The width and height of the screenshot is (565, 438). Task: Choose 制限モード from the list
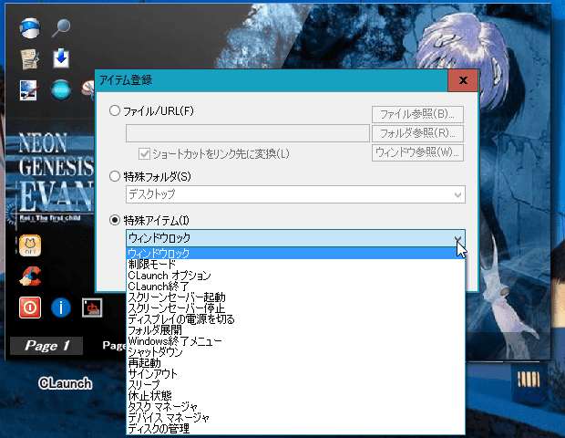pyautogui.click(x=295, y=265)
